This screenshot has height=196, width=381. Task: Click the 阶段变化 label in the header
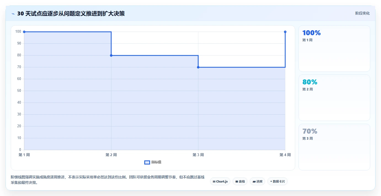pyautogui.click(x=362, y=13)
